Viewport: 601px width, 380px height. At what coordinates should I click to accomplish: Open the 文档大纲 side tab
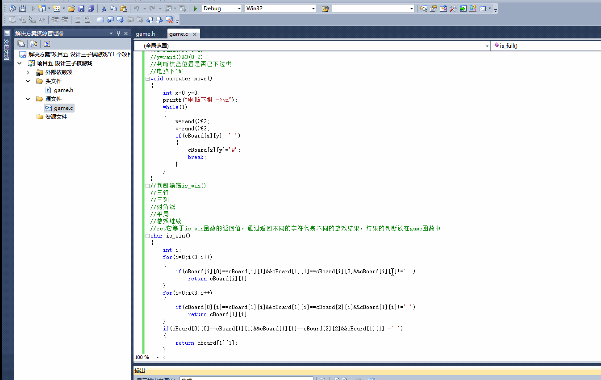click(6, 45)
